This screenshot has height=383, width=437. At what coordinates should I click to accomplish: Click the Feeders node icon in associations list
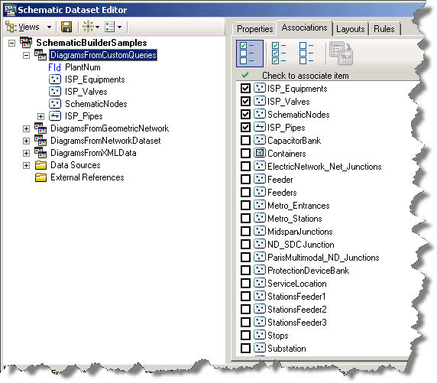coord(260,192)
